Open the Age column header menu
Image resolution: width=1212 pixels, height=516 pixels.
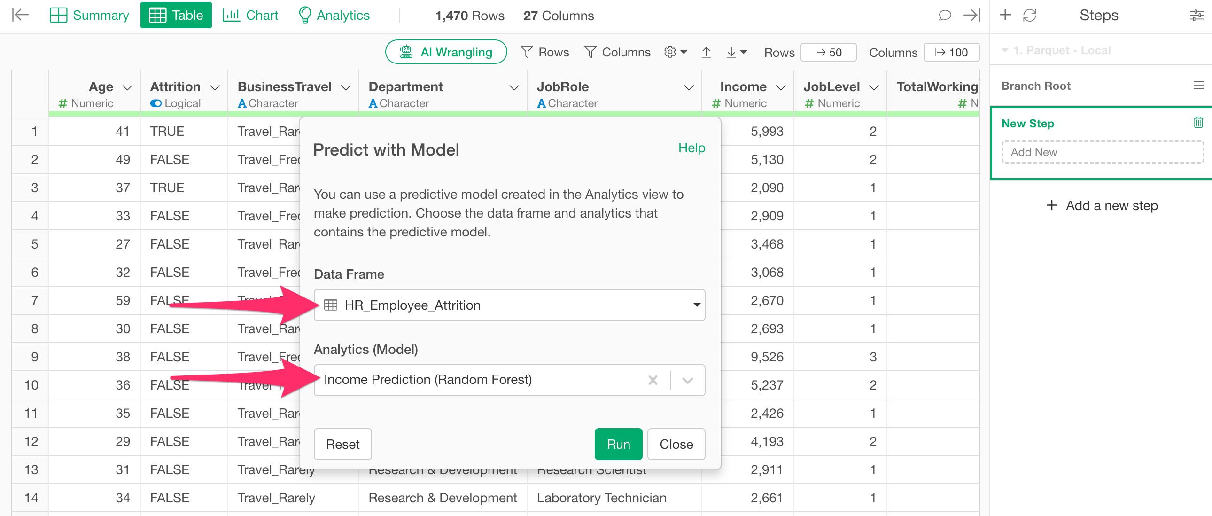(x=127, y=87)
